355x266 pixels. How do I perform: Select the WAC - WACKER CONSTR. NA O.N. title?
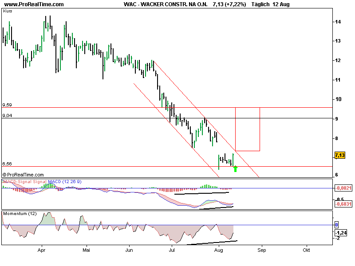coord(166,4)
